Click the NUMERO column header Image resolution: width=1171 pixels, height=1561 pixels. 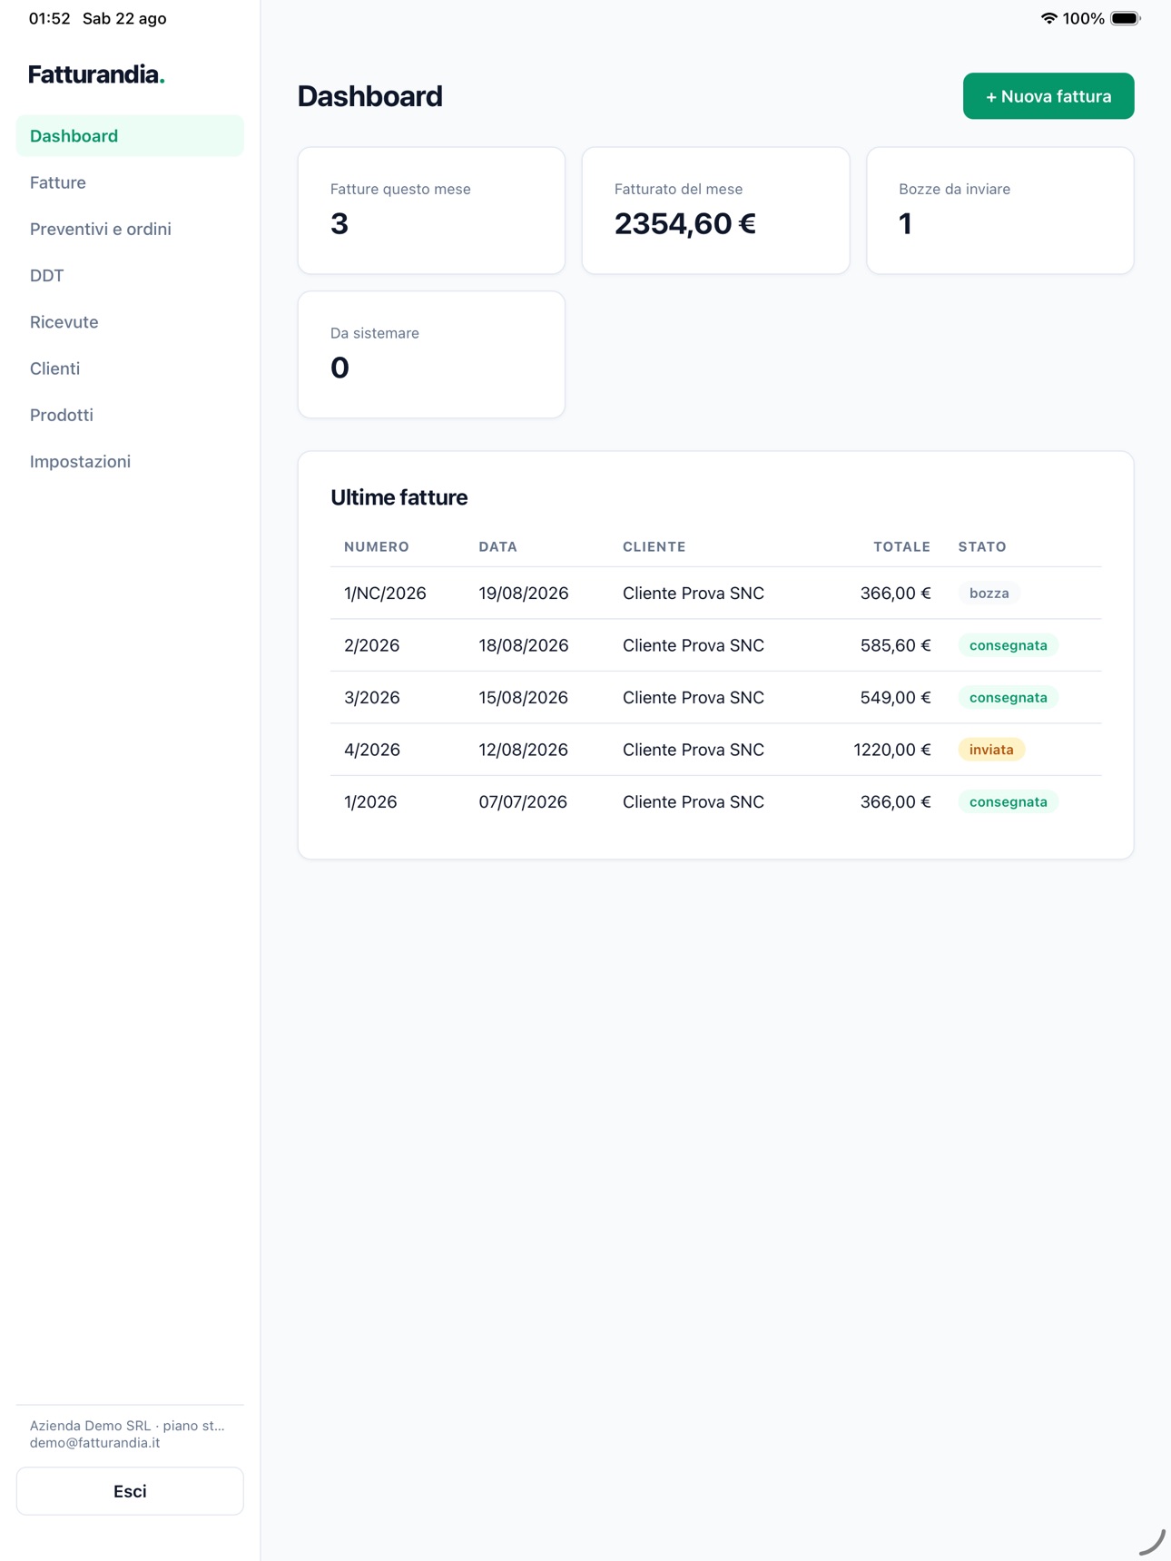click(377, 546)
